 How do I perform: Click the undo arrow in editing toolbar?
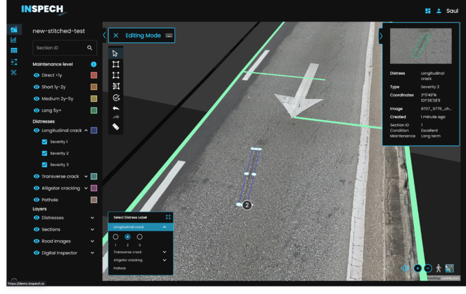(116, 108)
